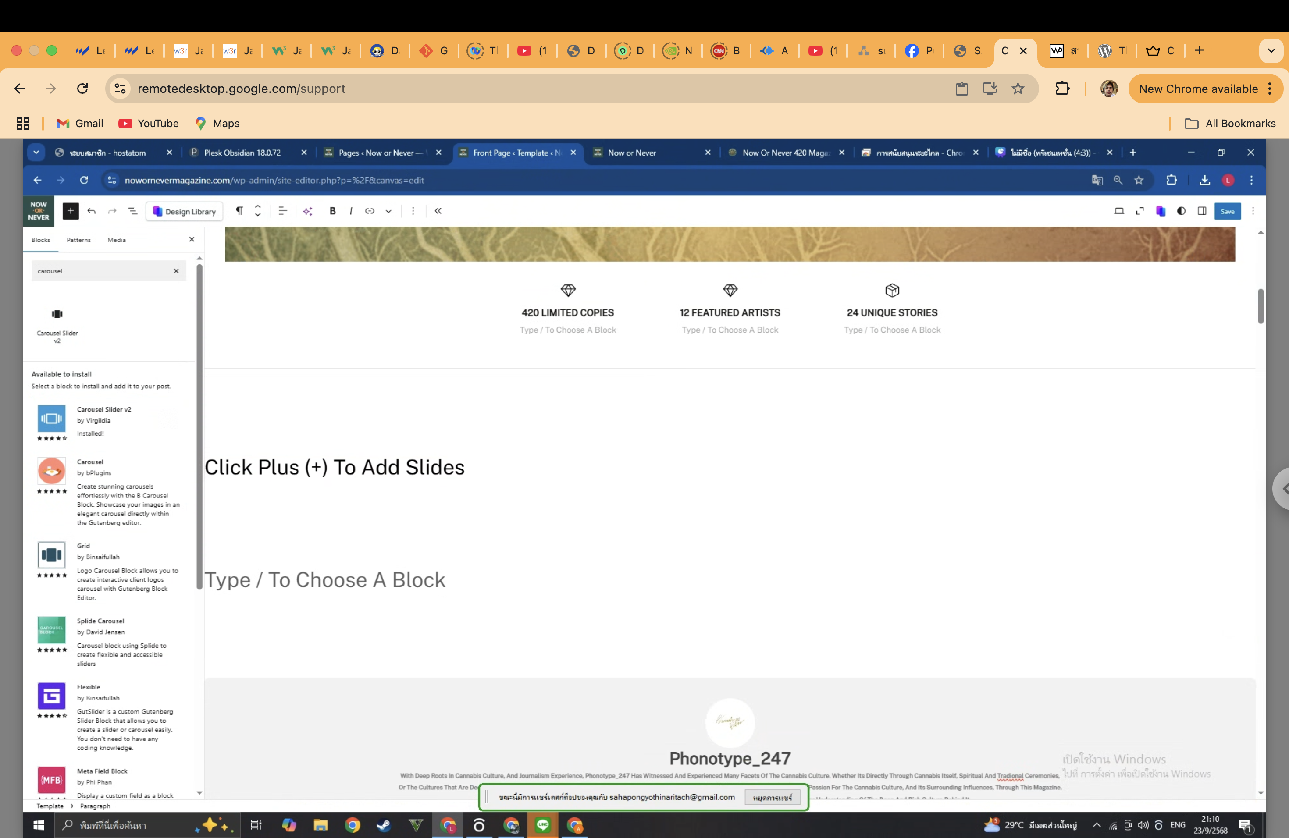1289x838 pixels.
Task: Click the paragraph block type icon
Action: tap(239, 211)
